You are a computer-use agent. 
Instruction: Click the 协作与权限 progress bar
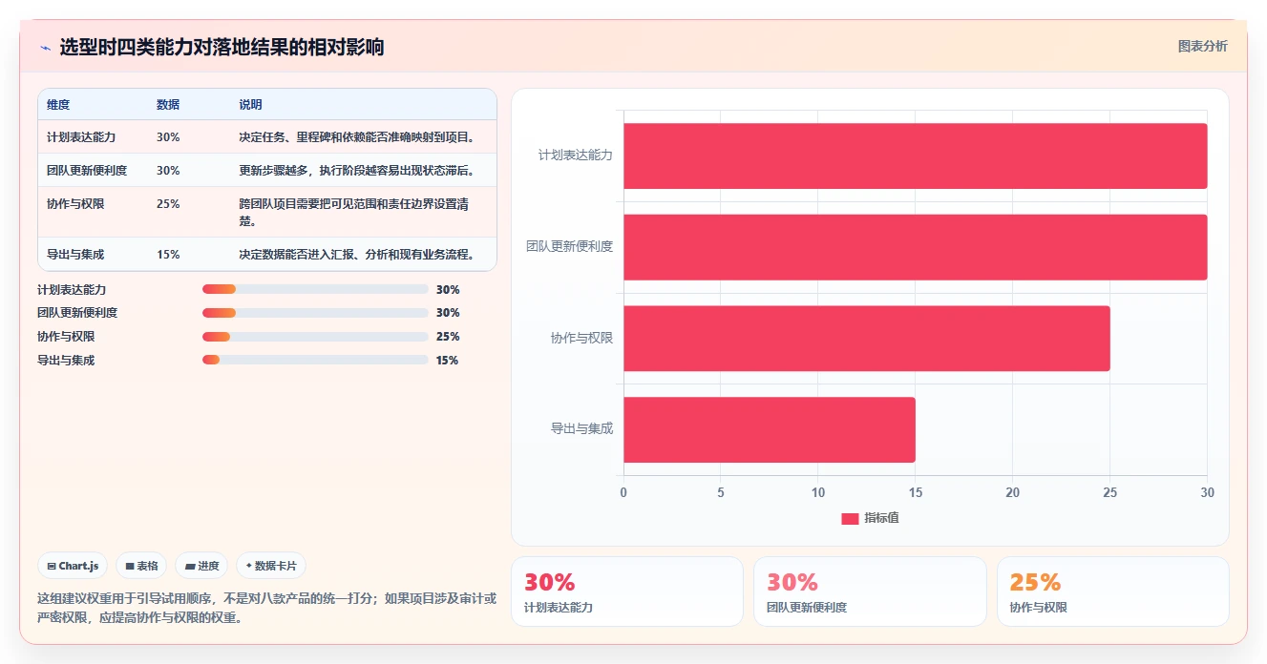(315, 337)
